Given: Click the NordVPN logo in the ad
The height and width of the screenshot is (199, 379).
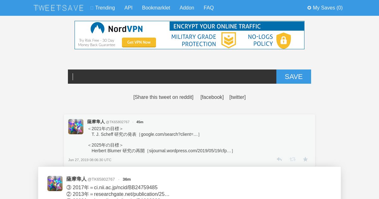Looking at the screenshot, I should coord(117,29).
